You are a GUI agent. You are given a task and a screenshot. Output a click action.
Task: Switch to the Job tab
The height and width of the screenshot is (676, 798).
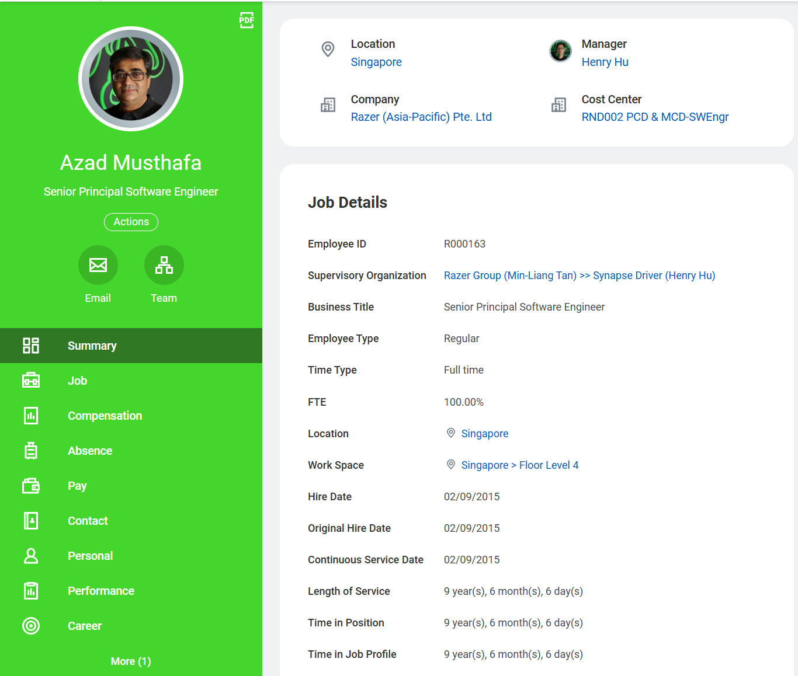131,381
